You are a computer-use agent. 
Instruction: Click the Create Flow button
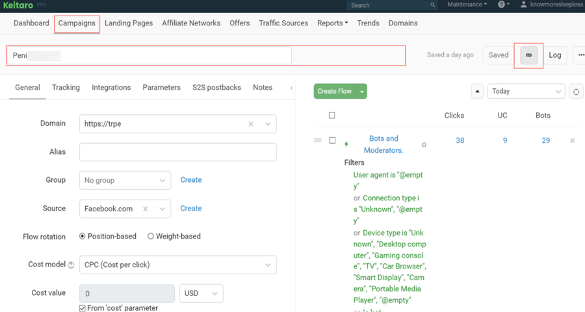click(x=335, y=92)
